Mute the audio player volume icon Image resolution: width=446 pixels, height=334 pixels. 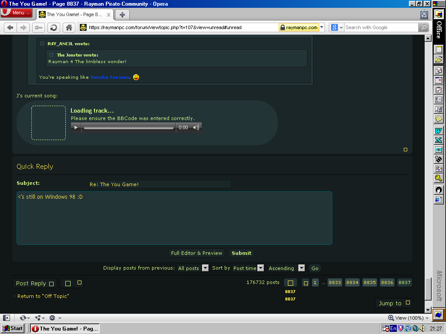tap(196, 127)
